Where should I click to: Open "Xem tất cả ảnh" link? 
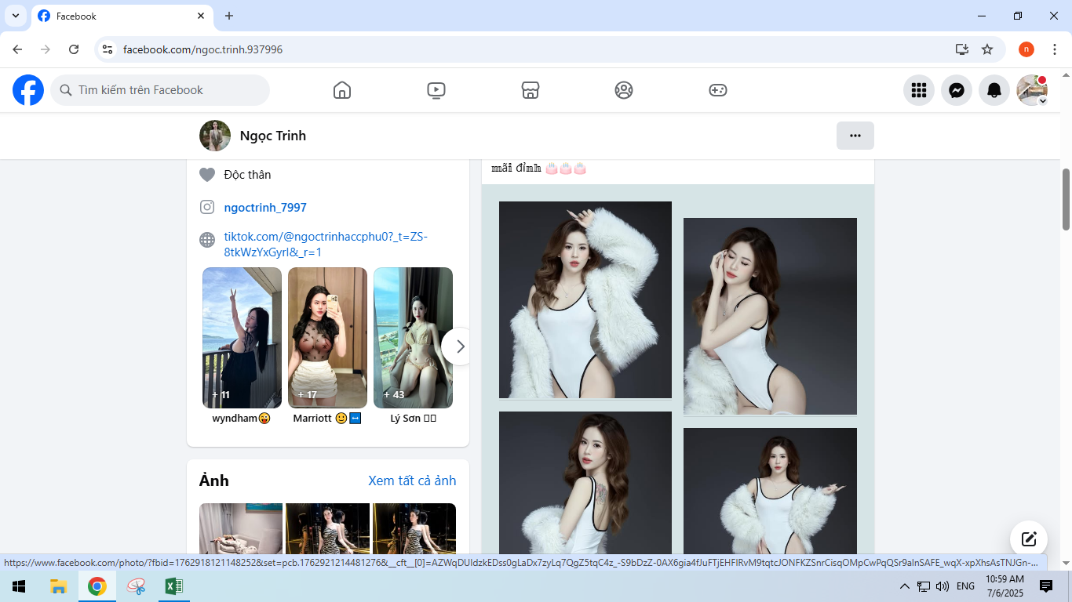pyautogui.click(x=412, y=481)
